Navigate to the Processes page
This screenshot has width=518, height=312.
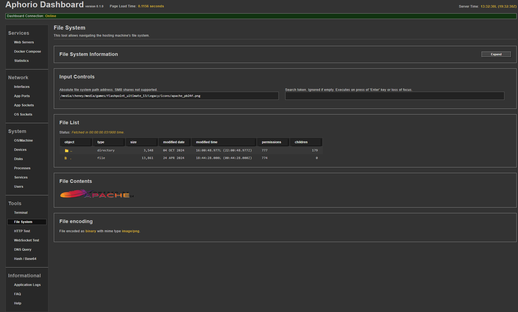pyautogui.click(x=22, y=168)
